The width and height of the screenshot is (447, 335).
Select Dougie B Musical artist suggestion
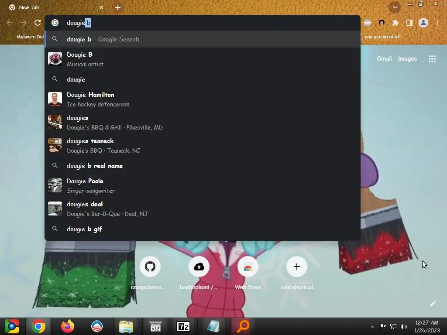203,59
